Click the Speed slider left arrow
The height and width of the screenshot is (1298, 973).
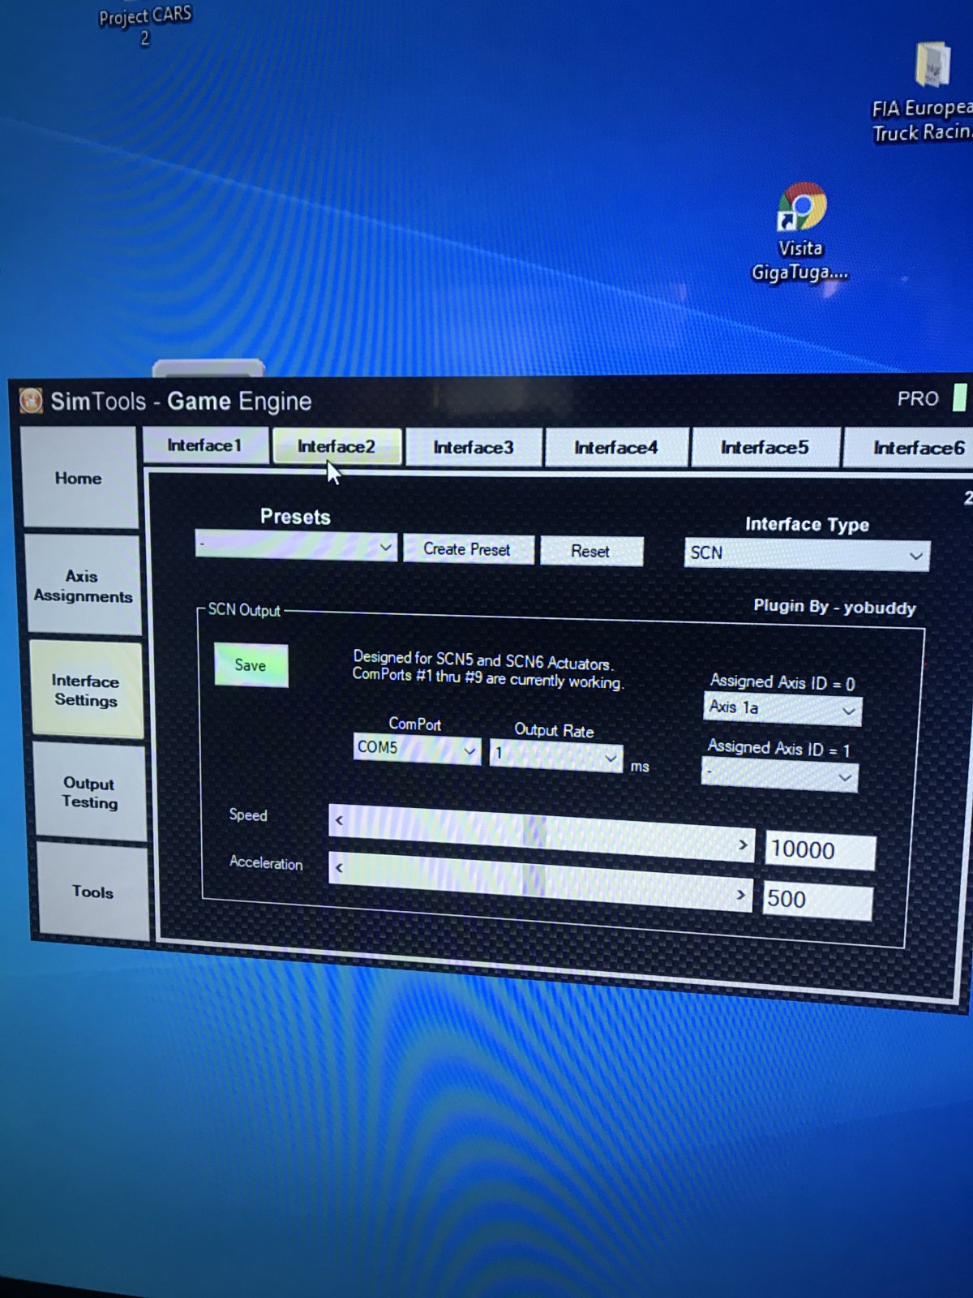[x=339, y=820]
